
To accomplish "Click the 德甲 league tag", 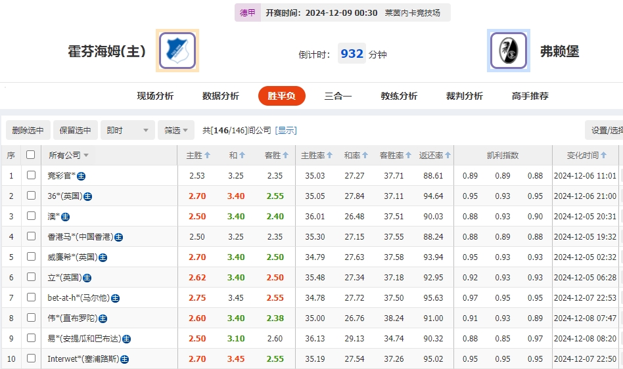I will tap(248, 12).
